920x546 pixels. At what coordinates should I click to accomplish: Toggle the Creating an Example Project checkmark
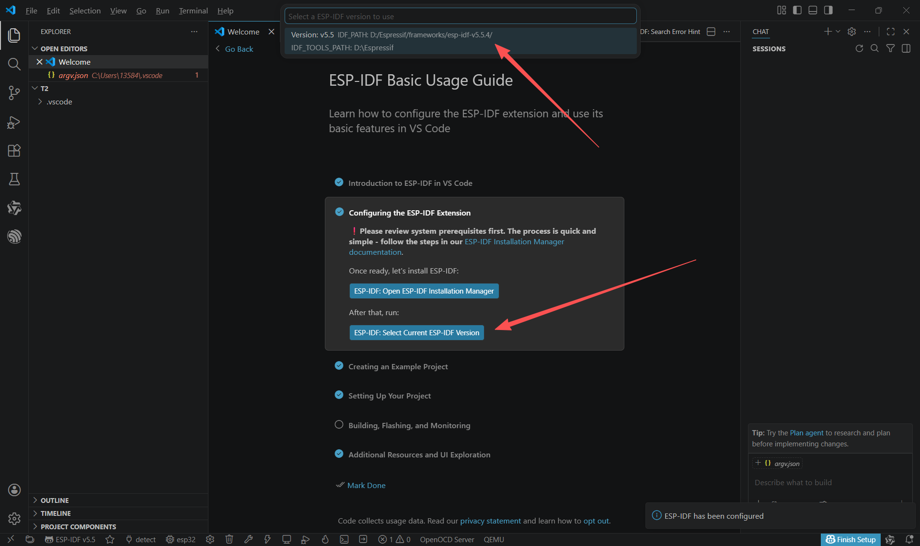click(x=339, y=366)
